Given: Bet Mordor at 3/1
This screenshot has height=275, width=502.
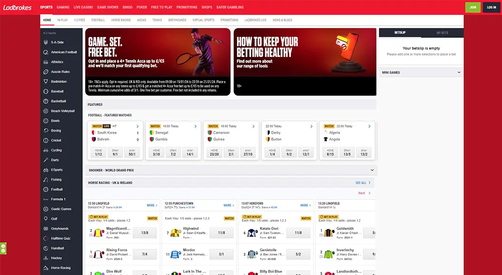Looking at the screenshot, I should coord(222,254).
